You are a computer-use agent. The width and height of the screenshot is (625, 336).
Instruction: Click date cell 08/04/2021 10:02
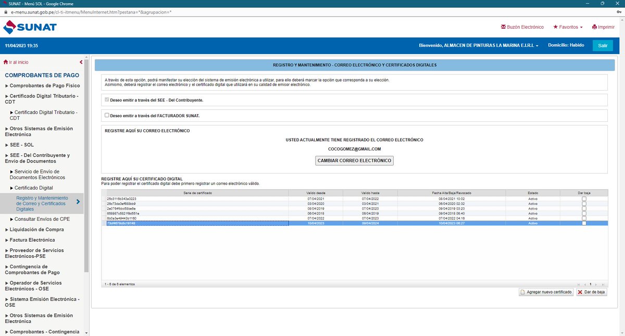451,199
